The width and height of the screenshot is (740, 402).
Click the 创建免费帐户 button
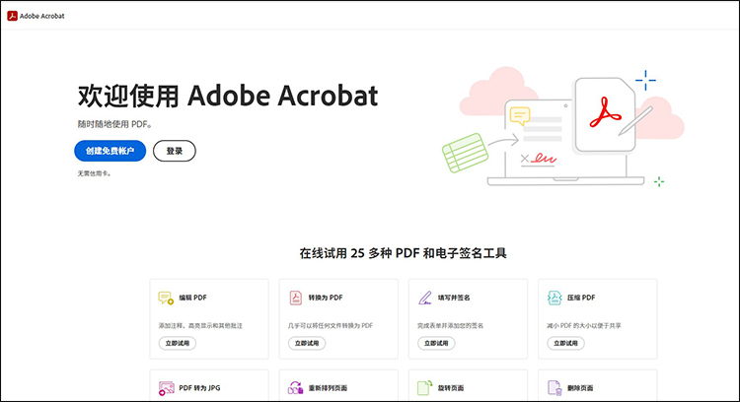(x=110, y=151)
